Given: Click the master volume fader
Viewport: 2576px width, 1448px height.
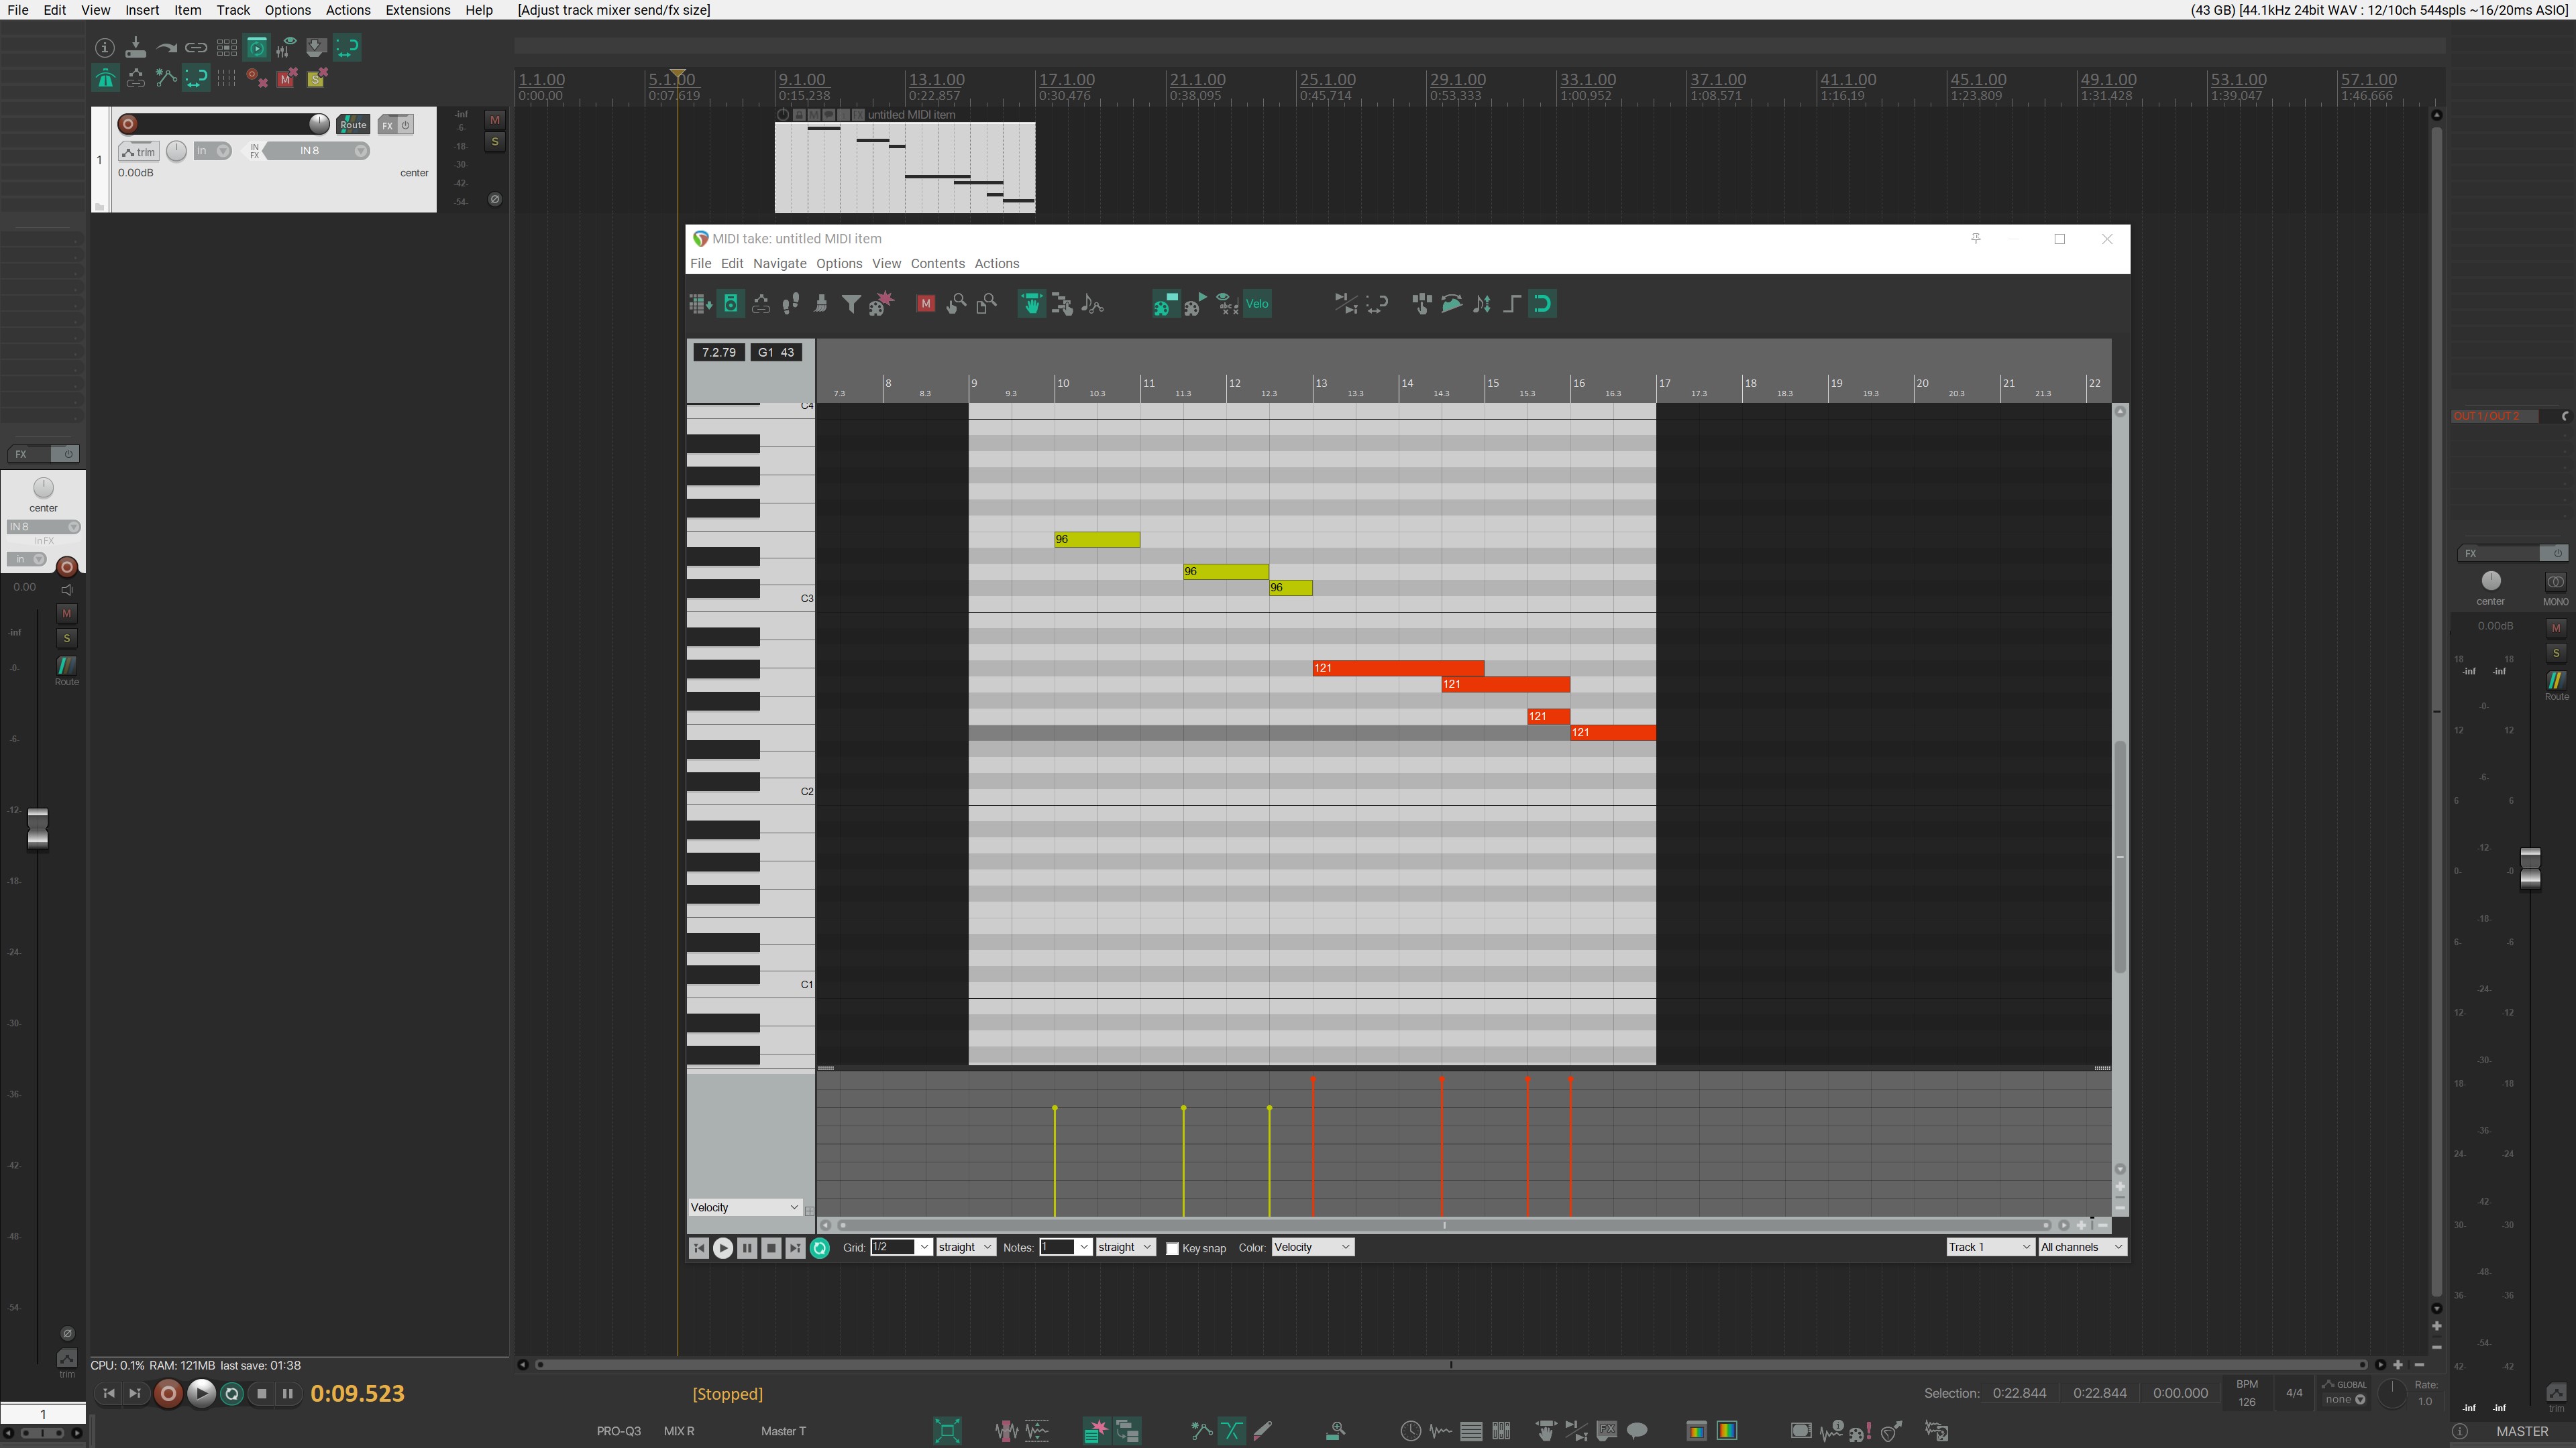Looking at the screenshot, I should (2530, 868).
